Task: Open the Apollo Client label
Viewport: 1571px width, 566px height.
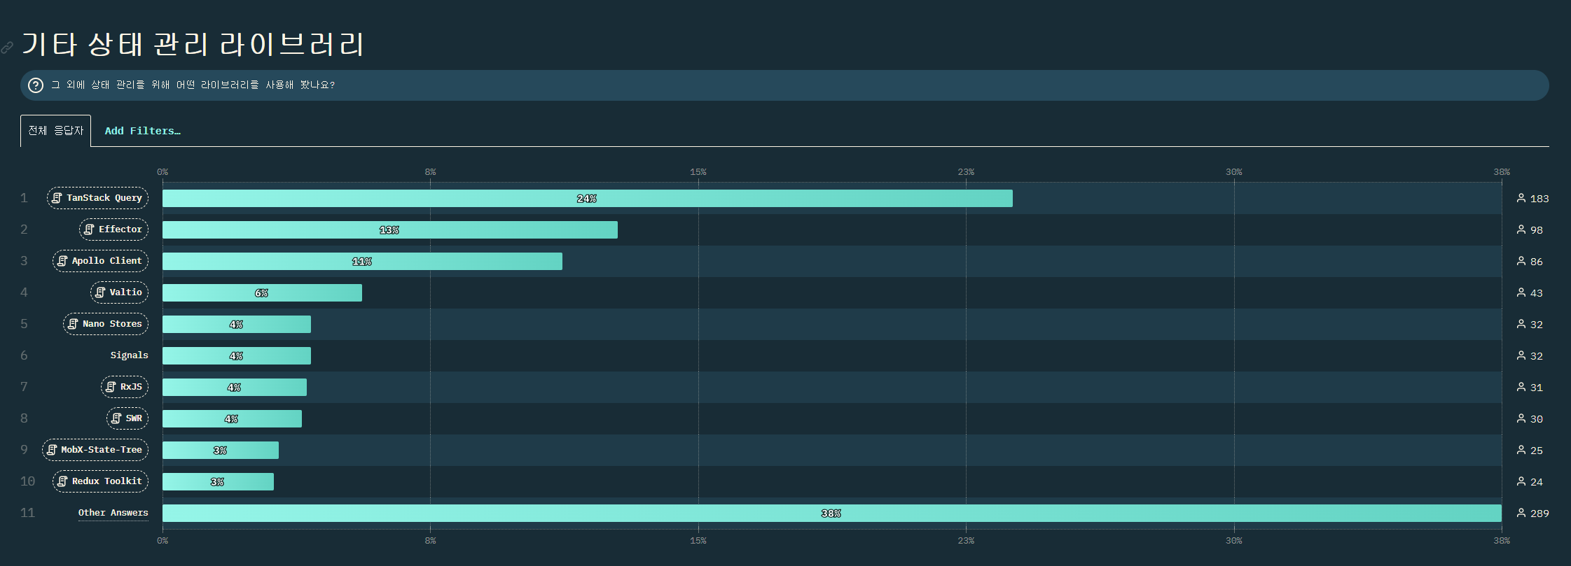Action: [x=100, y=261]
